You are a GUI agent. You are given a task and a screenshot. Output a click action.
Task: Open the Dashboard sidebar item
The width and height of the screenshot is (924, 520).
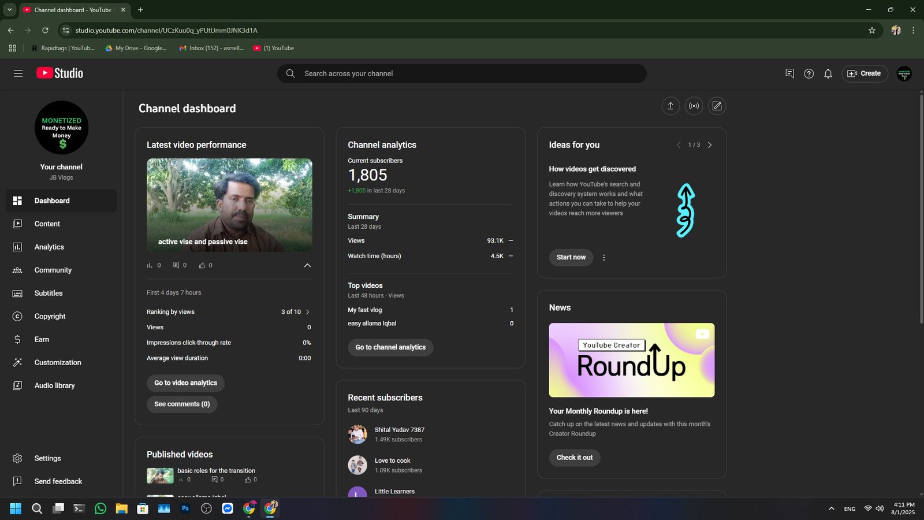(x=61, y=200)
